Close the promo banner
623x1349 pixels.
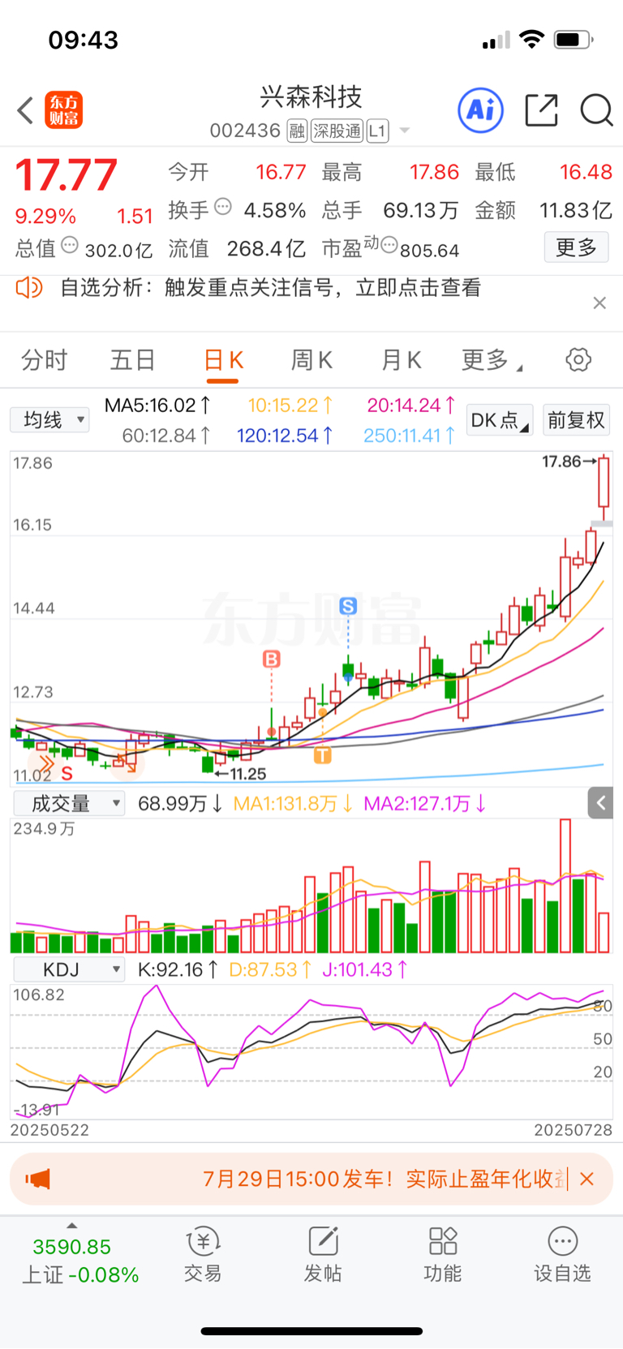[x=587, y=1179]
